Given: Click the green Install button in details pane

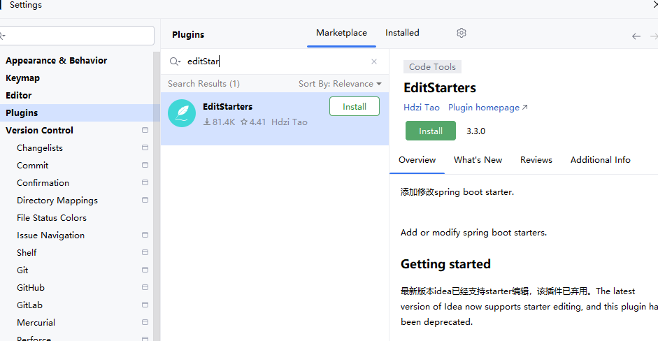Looking at the screenshot, I should (431, 131).
